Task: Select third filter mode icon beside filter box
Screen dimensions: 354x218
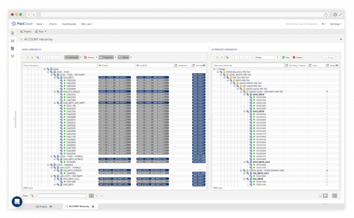Action: [101, 196]
